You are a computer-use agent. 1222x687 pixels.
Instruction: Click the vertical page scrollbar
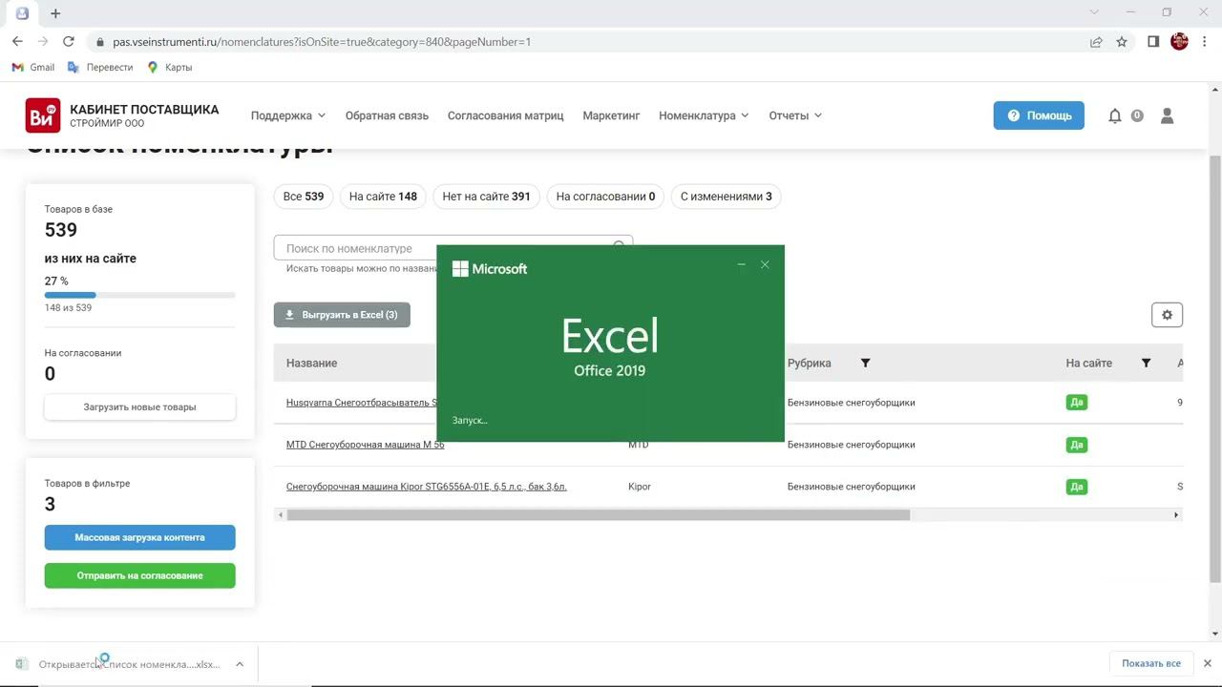[x=1214, y=367]
